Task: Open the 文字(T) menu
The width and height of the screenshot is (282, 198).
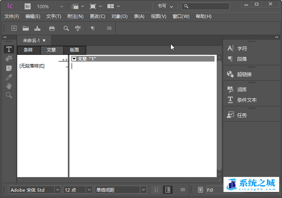Action: (x=54, y=17)
